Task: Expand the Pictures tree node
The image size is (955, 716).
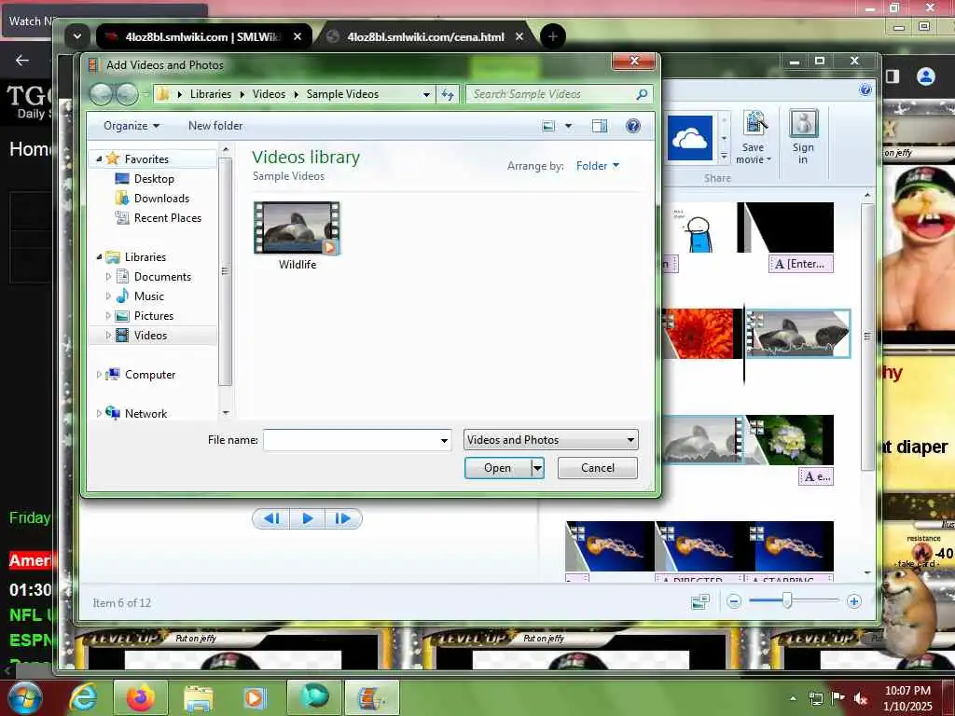Action: click(108, 315)
